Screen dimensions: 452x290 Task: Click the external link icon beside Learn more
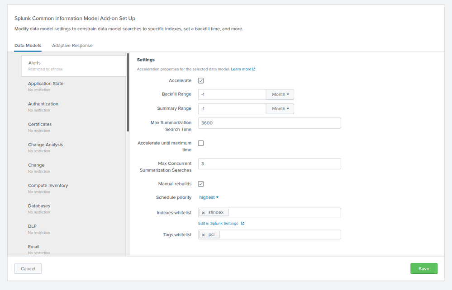click(x=254, y=69)
